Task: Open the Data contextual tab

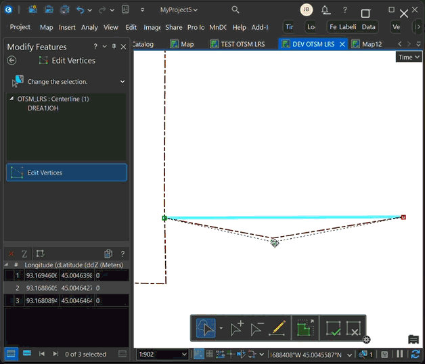Action: [x=368, y=27]
